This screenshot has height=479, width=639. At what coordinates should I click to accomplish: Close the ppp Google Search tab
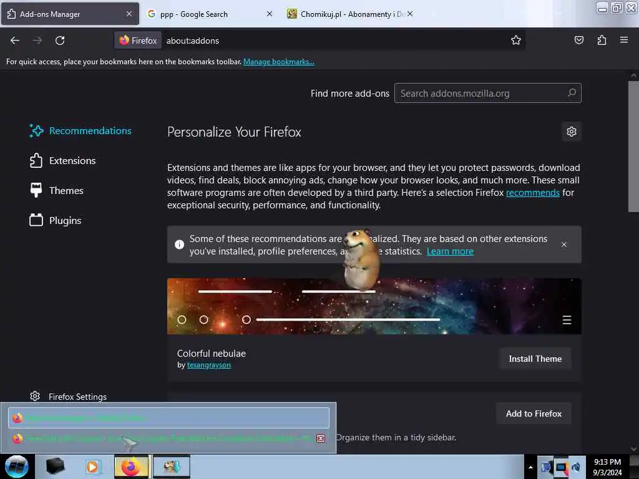(x=270, y=14)
